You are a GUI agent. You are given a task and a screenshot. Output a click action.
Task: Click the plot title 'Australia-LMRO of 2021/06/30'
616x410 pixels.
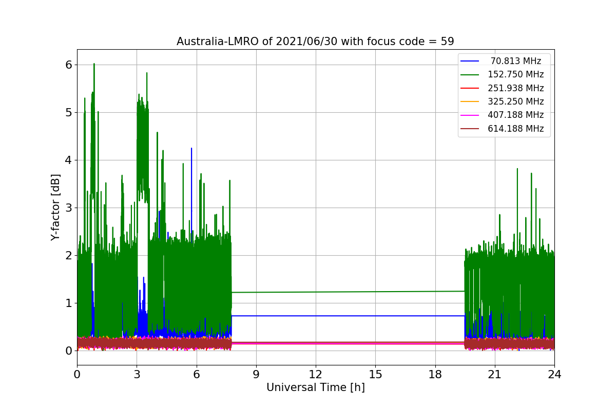click(x=315, y=42)
